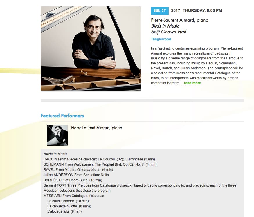Click the event title Pierre-Laurent Aimard, piano

pyautogui.click(x=179, y=20)
